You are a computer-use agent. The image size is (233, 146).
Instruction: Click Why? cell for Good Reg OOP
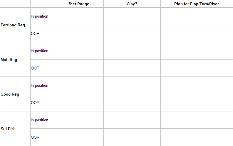click(x=132, y=103)
